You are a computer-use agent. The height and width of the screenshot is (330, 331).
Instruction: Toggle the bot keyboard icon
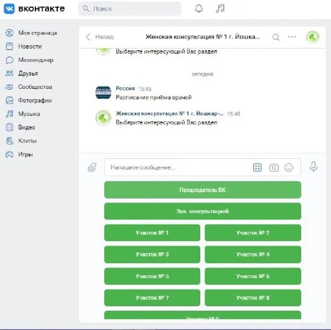(x=257, y=168)
